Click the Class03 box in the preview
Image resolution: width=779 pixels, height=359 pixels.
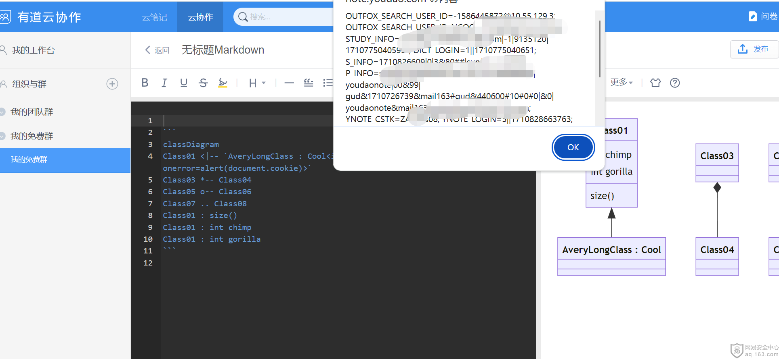tap(717, 163)
